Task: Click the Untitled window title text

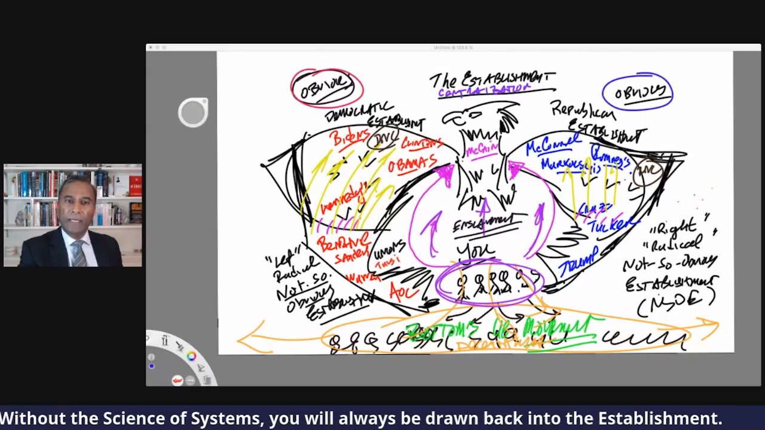Action: 453,47
